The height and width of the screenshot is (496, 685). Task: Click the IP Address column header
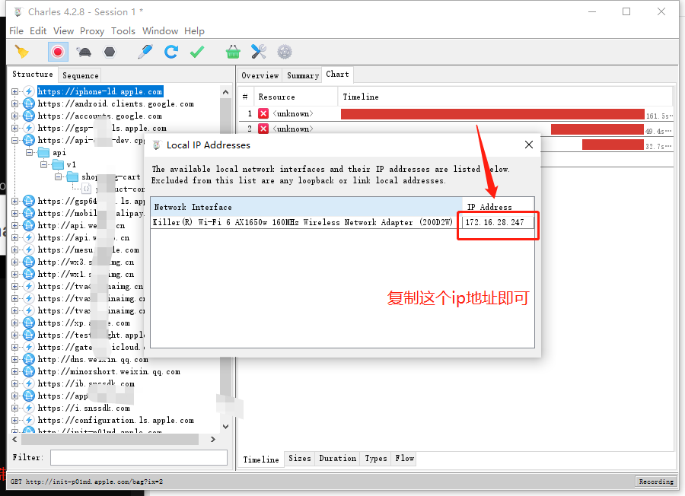498,207
